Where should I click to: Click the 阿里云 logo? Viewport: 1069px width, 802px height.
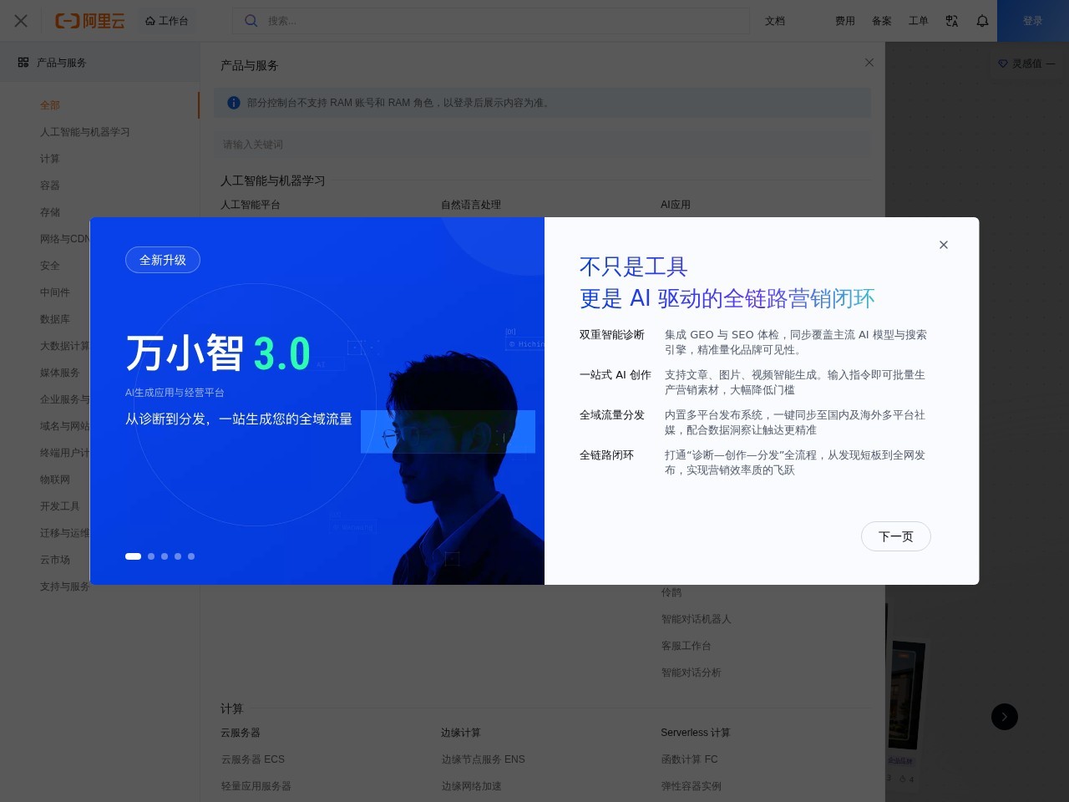click(x=90, y=21)
